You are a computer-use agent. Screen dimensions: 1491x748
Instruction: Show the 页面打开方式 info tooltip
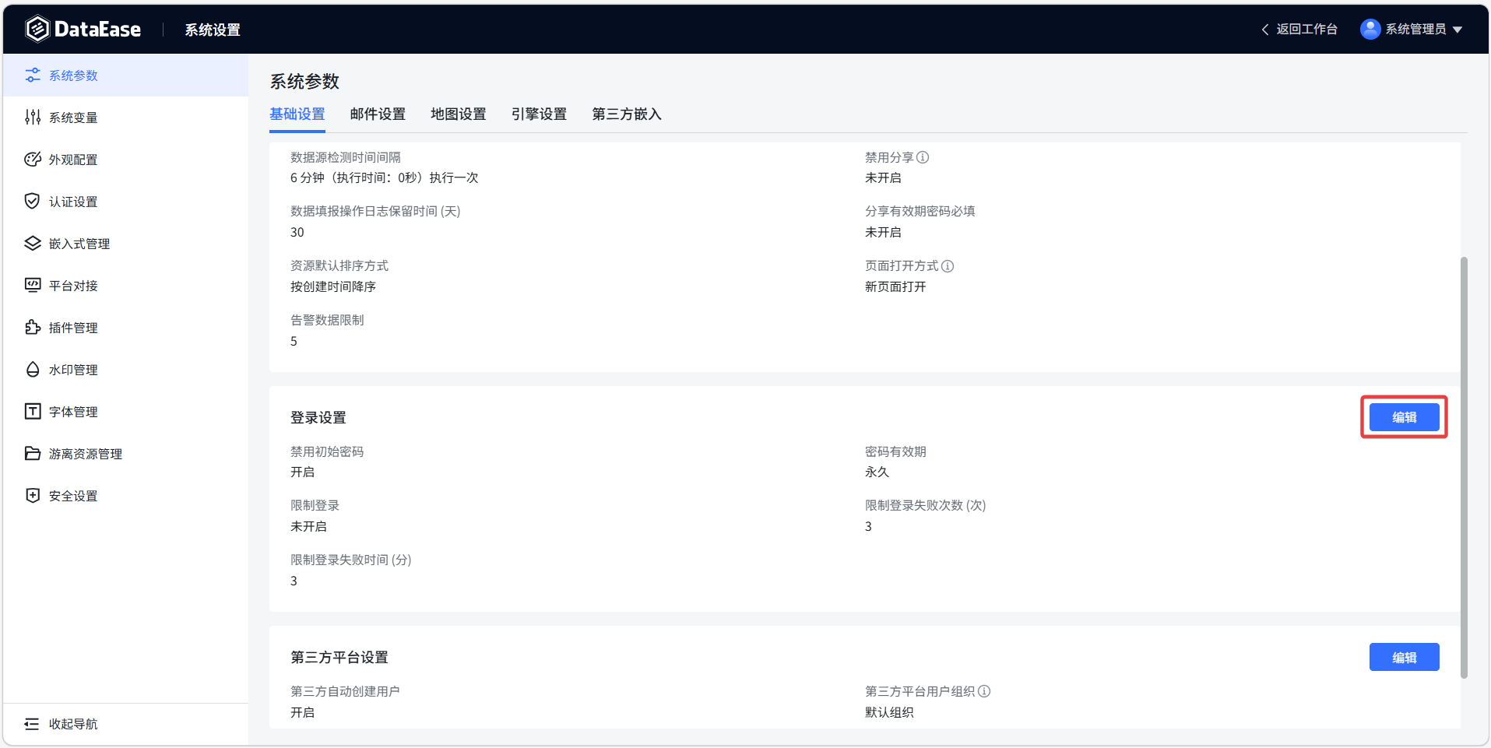click(x=947, y=265)
